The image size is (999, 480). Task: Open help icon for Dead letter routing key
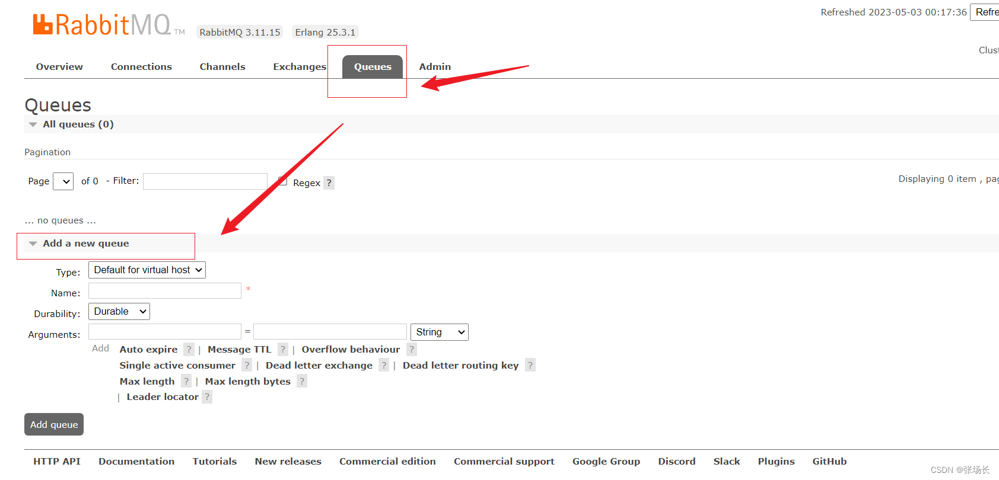tap(530, 365)
